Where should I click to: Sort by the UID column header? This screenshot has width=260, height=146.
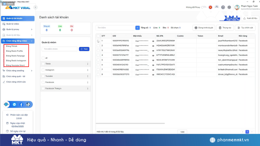pos(114,36)
